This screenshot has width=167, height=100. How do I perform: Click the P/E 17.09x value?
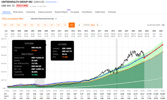65,57
